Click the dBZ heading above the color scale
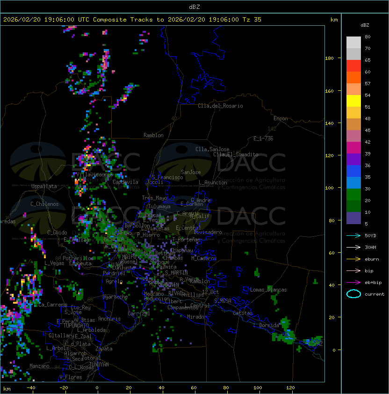 point(365,25)
